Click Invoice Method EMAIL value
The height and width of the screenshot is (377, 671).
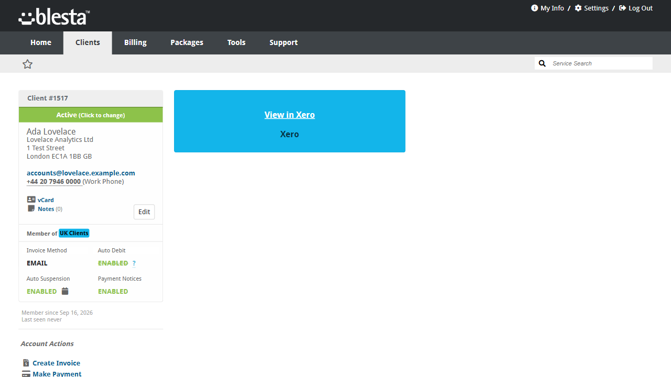[x=37, y=263]
